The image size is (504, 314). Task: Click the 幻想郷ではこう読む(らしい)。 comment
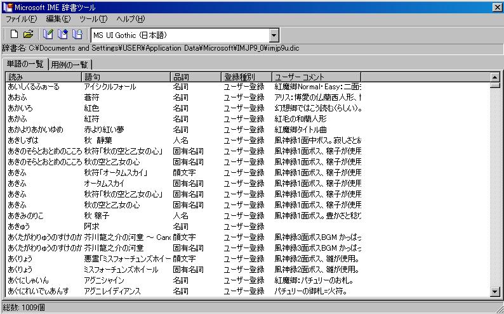click(317, 108)
